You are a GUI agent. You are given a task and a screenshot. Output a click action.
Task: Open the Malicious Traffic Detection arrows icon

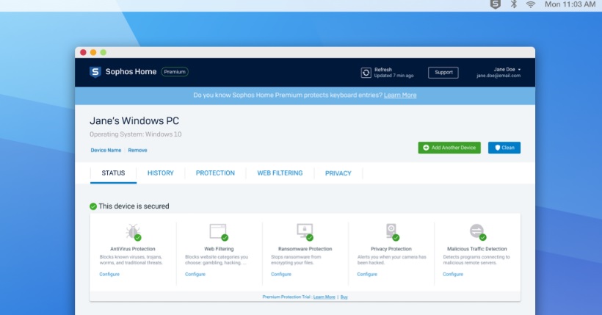point(478,232)
